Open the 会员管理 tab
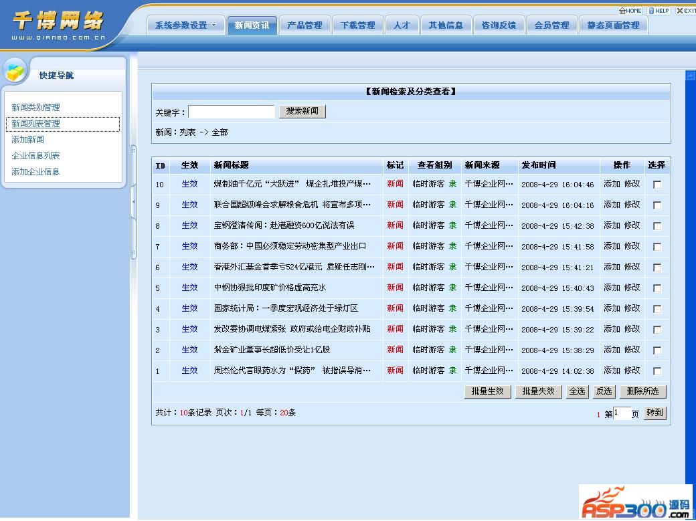The height and width of the screenshot is (521, 696). tap(551, 25)
